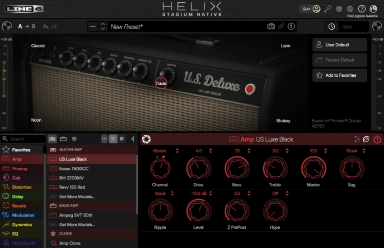Screen dimensions: 384x248
Task: Toggle the amp block power button
Action: tap(377, 139)
